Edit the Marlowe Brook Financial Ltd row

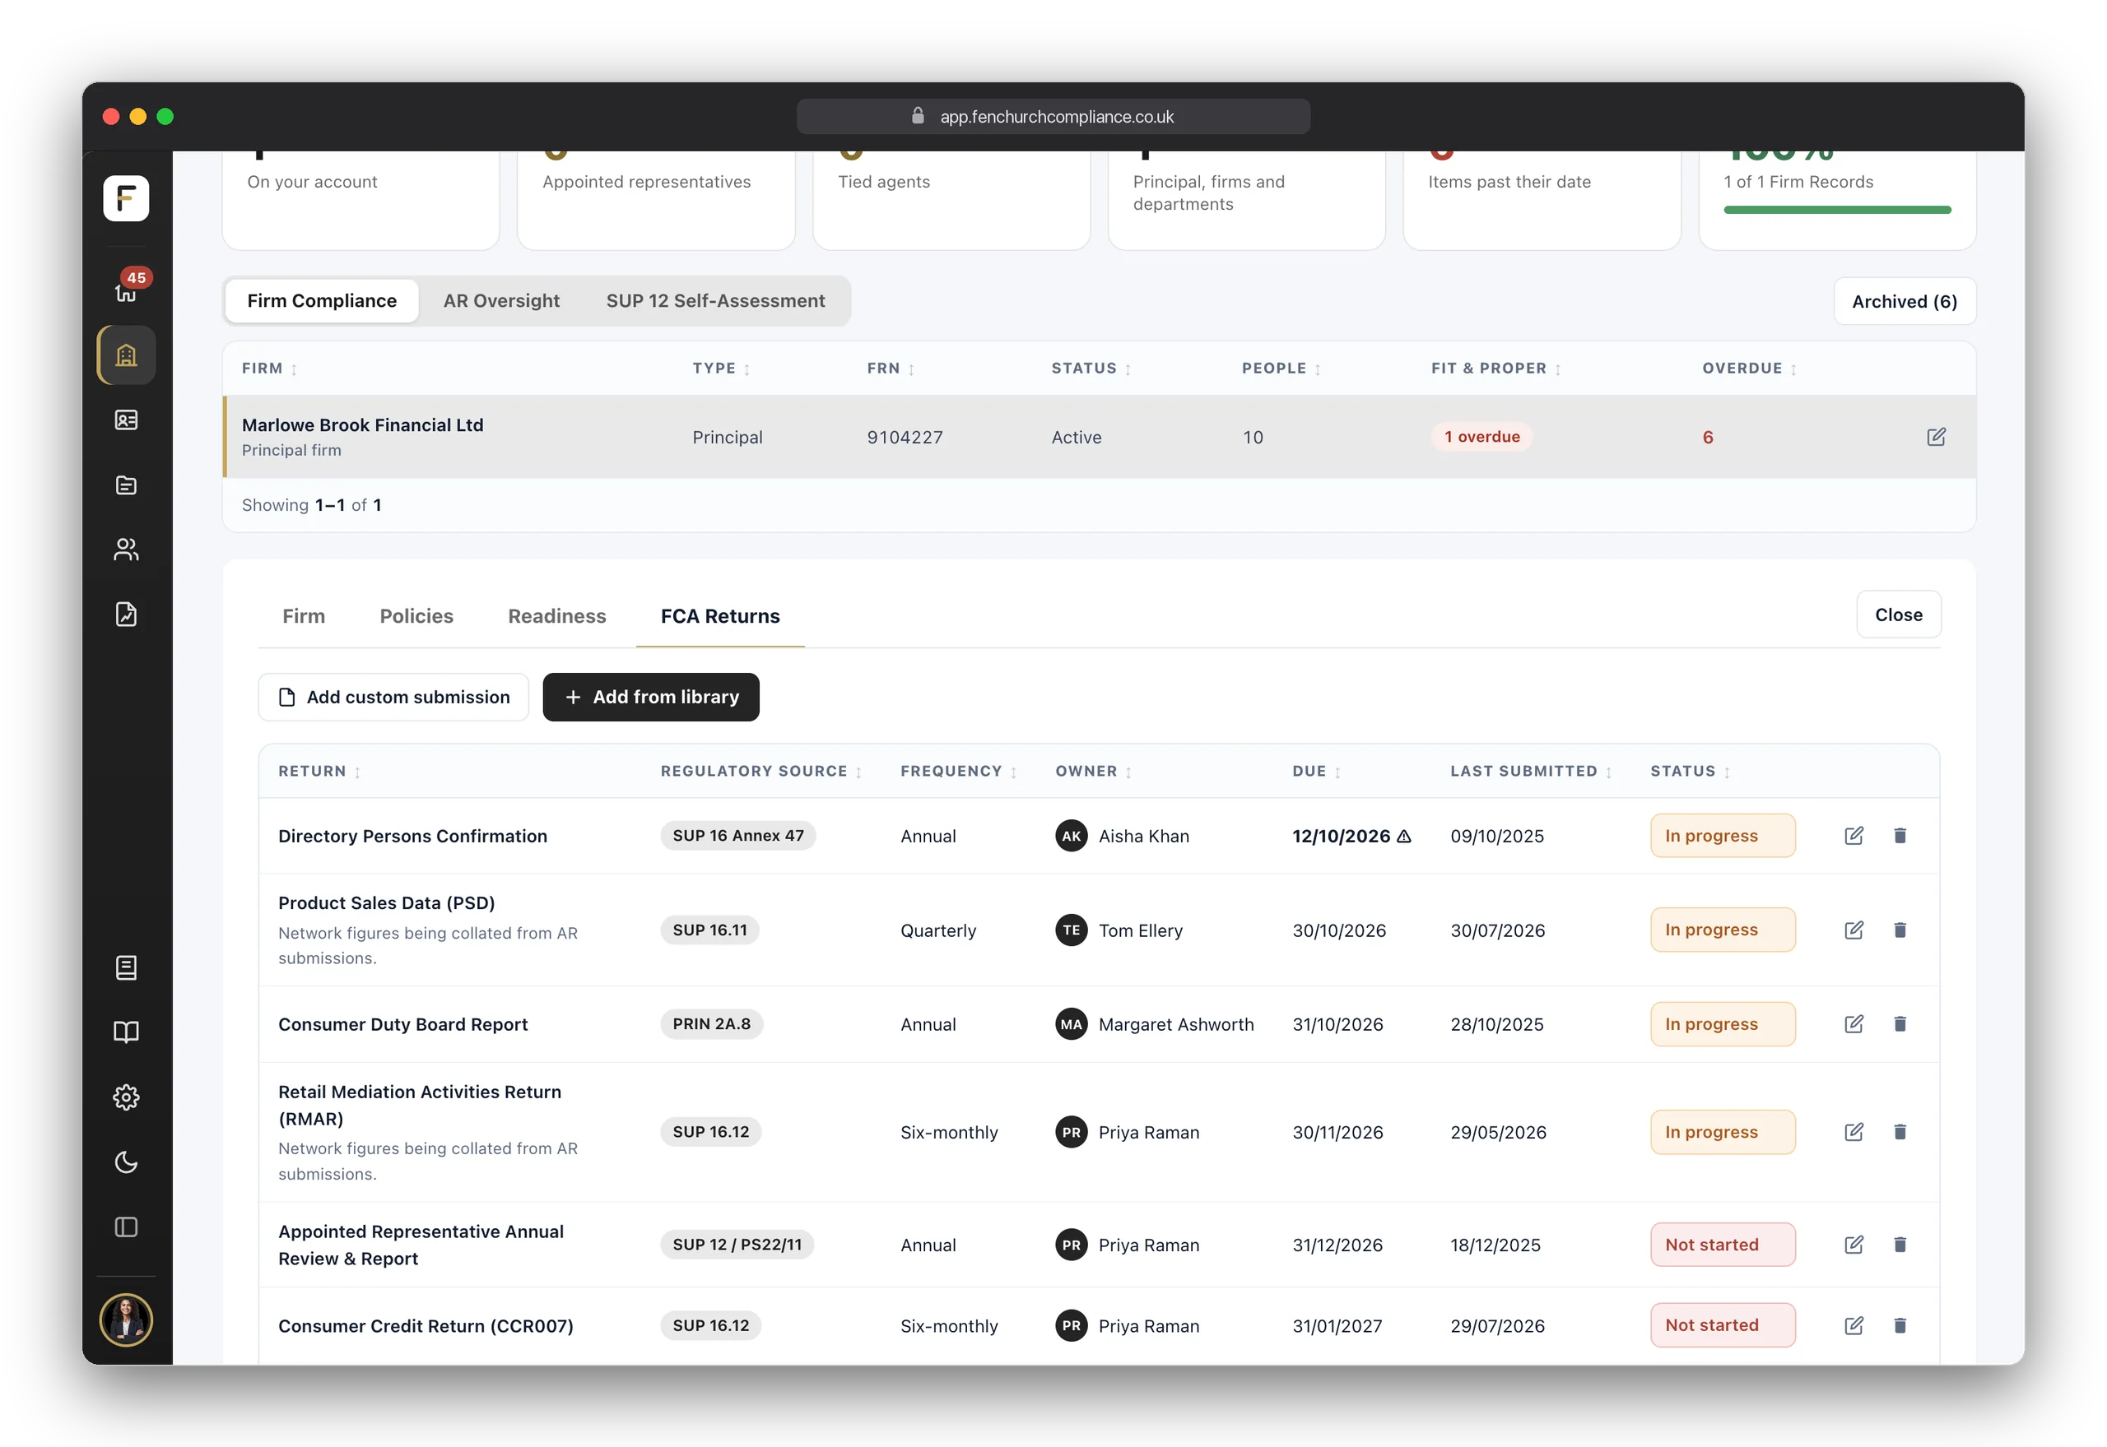pos(1936,437)
